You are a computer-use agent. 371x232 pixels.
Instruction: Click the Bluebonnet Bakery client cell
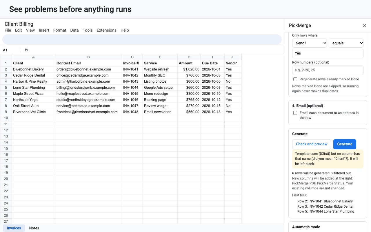(33, 69)
